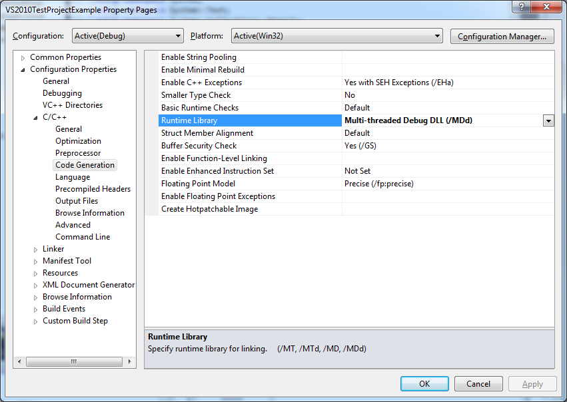Viewport: 567px width, 402px height.
Task: Close the Property Pages dialog
Action: [x=547, y=7]
